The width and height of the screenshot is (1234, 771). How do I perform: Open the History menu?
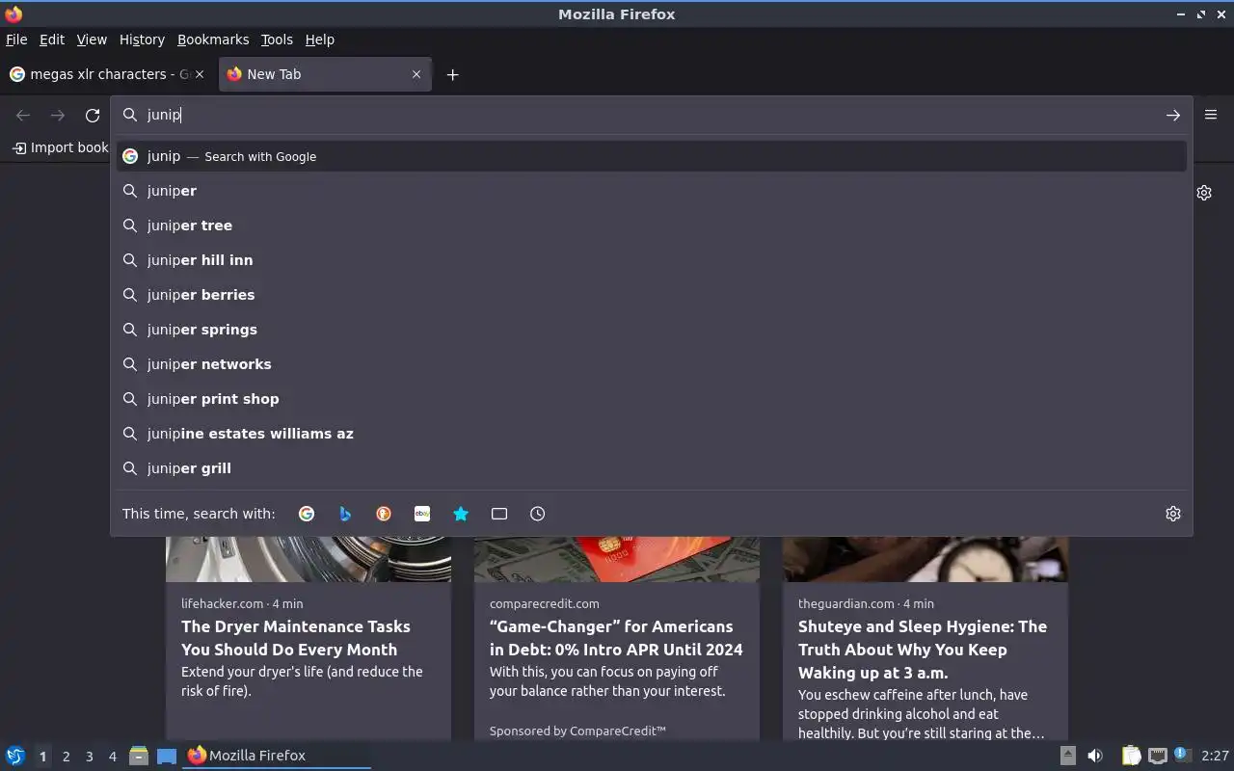pyautogui.click(x=142, y=40)
